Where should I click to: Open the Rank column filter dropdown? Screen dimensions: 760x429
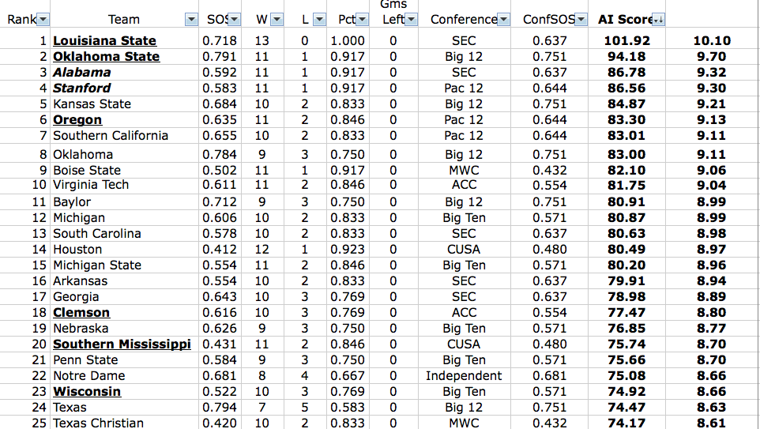[43, 20]
